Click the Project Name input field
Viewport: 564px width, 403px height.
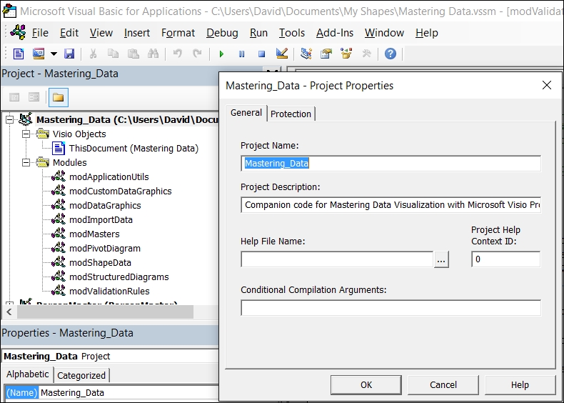(x=391, y=164)
